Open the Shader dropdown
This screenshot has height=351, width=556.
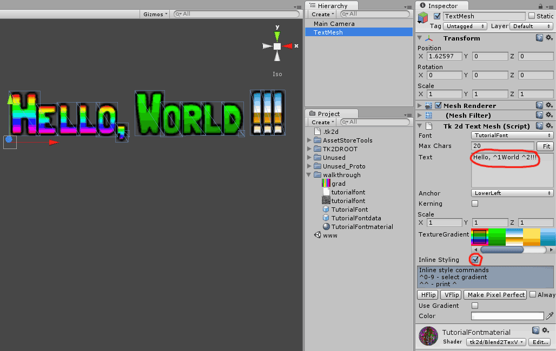(496, 342)
